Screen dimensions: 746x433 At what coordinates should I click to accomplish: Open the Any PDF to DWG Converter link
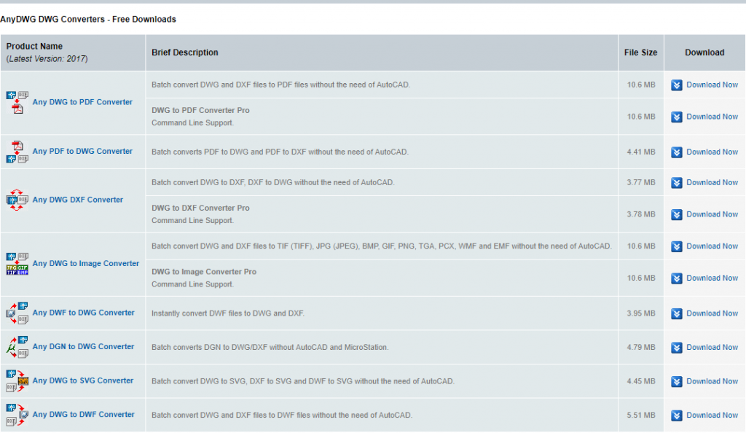pyautogui.click(x=82, y=151)
